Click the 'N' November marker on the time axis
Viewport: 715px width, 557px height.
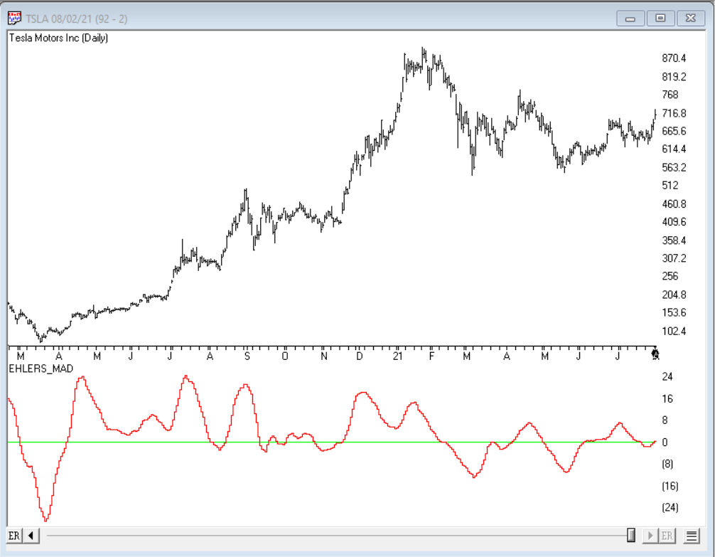tap(324, 356)
